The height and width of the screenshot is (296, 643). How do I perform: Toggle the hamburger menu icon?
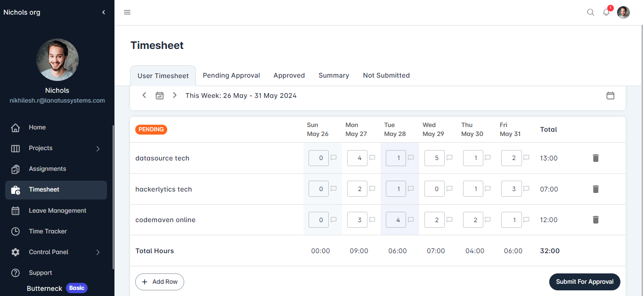coord(127,12)
